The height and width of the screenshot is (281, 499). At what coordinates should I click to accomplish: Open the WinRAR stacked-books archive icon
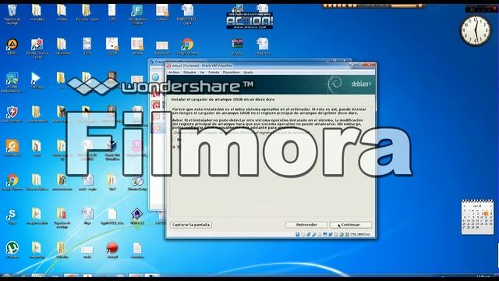point(237,46)
